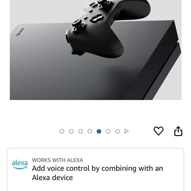
Task: Tap the Xbox logo on the console
Action: 20,32
